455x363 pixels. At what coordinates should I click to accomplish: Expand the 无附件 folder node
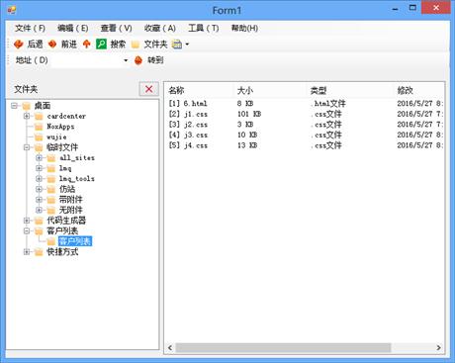[x=39, y=210]
